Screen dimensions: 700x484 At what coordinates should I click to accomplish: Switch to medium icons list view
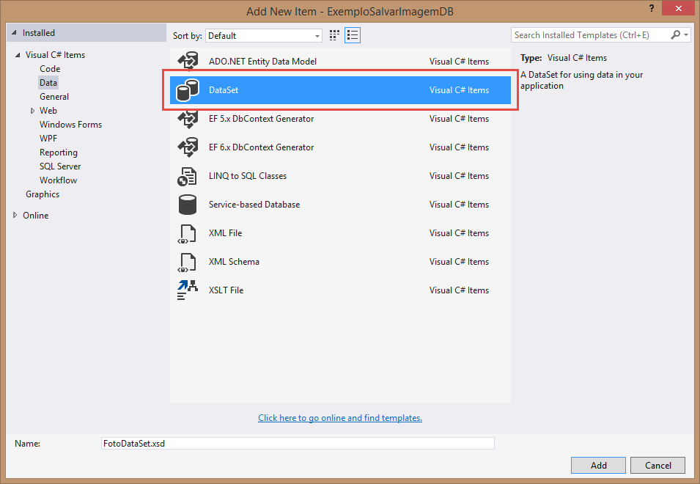point(353,35)
